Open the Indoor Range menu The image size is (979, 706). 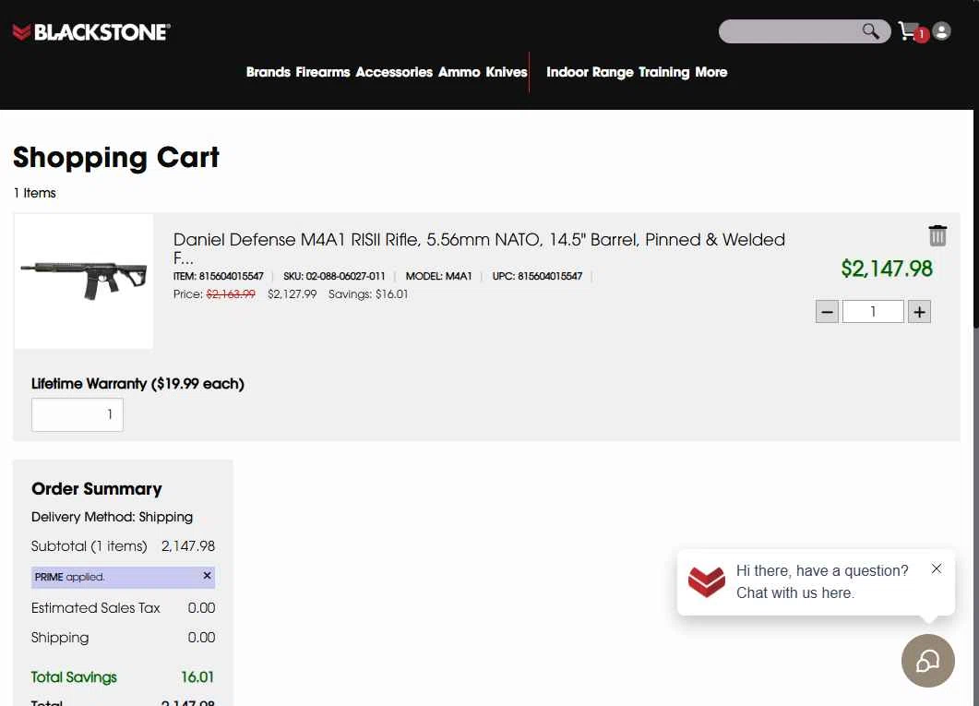590,72
